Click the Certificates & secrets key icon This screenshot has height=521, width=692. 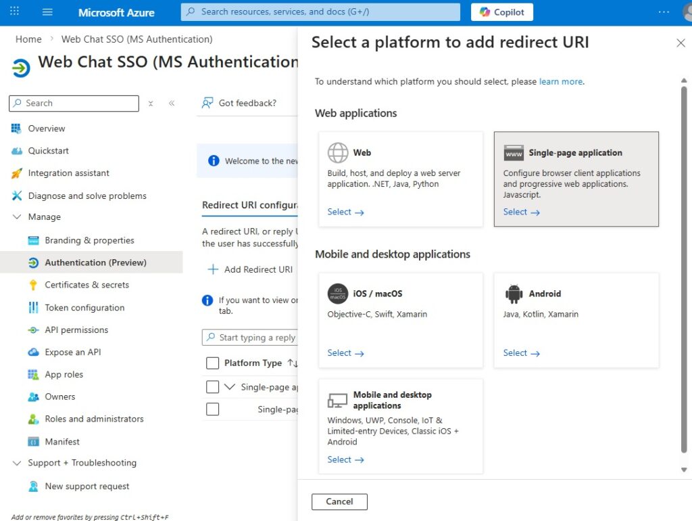point(33,285)
